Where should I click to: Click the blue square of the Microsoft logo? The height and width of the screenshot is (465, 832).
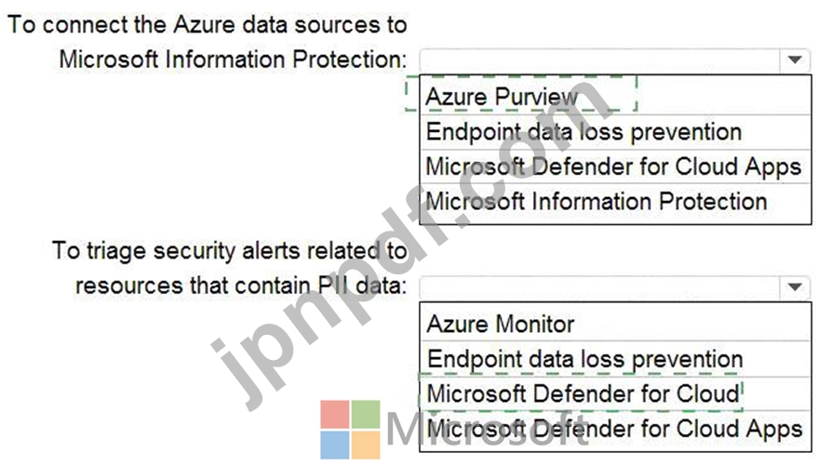tap(335, 445)
